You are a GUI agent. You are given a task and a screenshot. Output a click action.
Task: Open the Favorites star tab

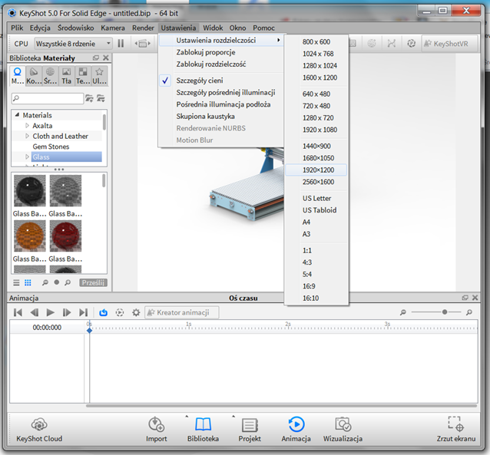[x=99, y=75]
